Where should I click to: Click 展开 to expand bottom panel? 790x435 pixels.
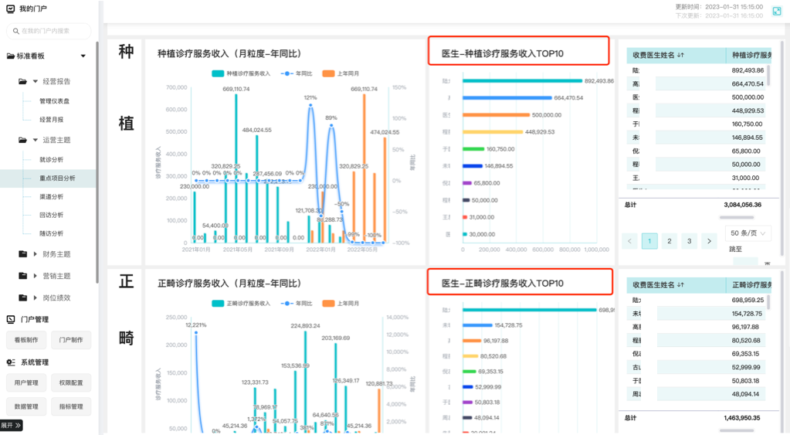[x=11, y=426]
